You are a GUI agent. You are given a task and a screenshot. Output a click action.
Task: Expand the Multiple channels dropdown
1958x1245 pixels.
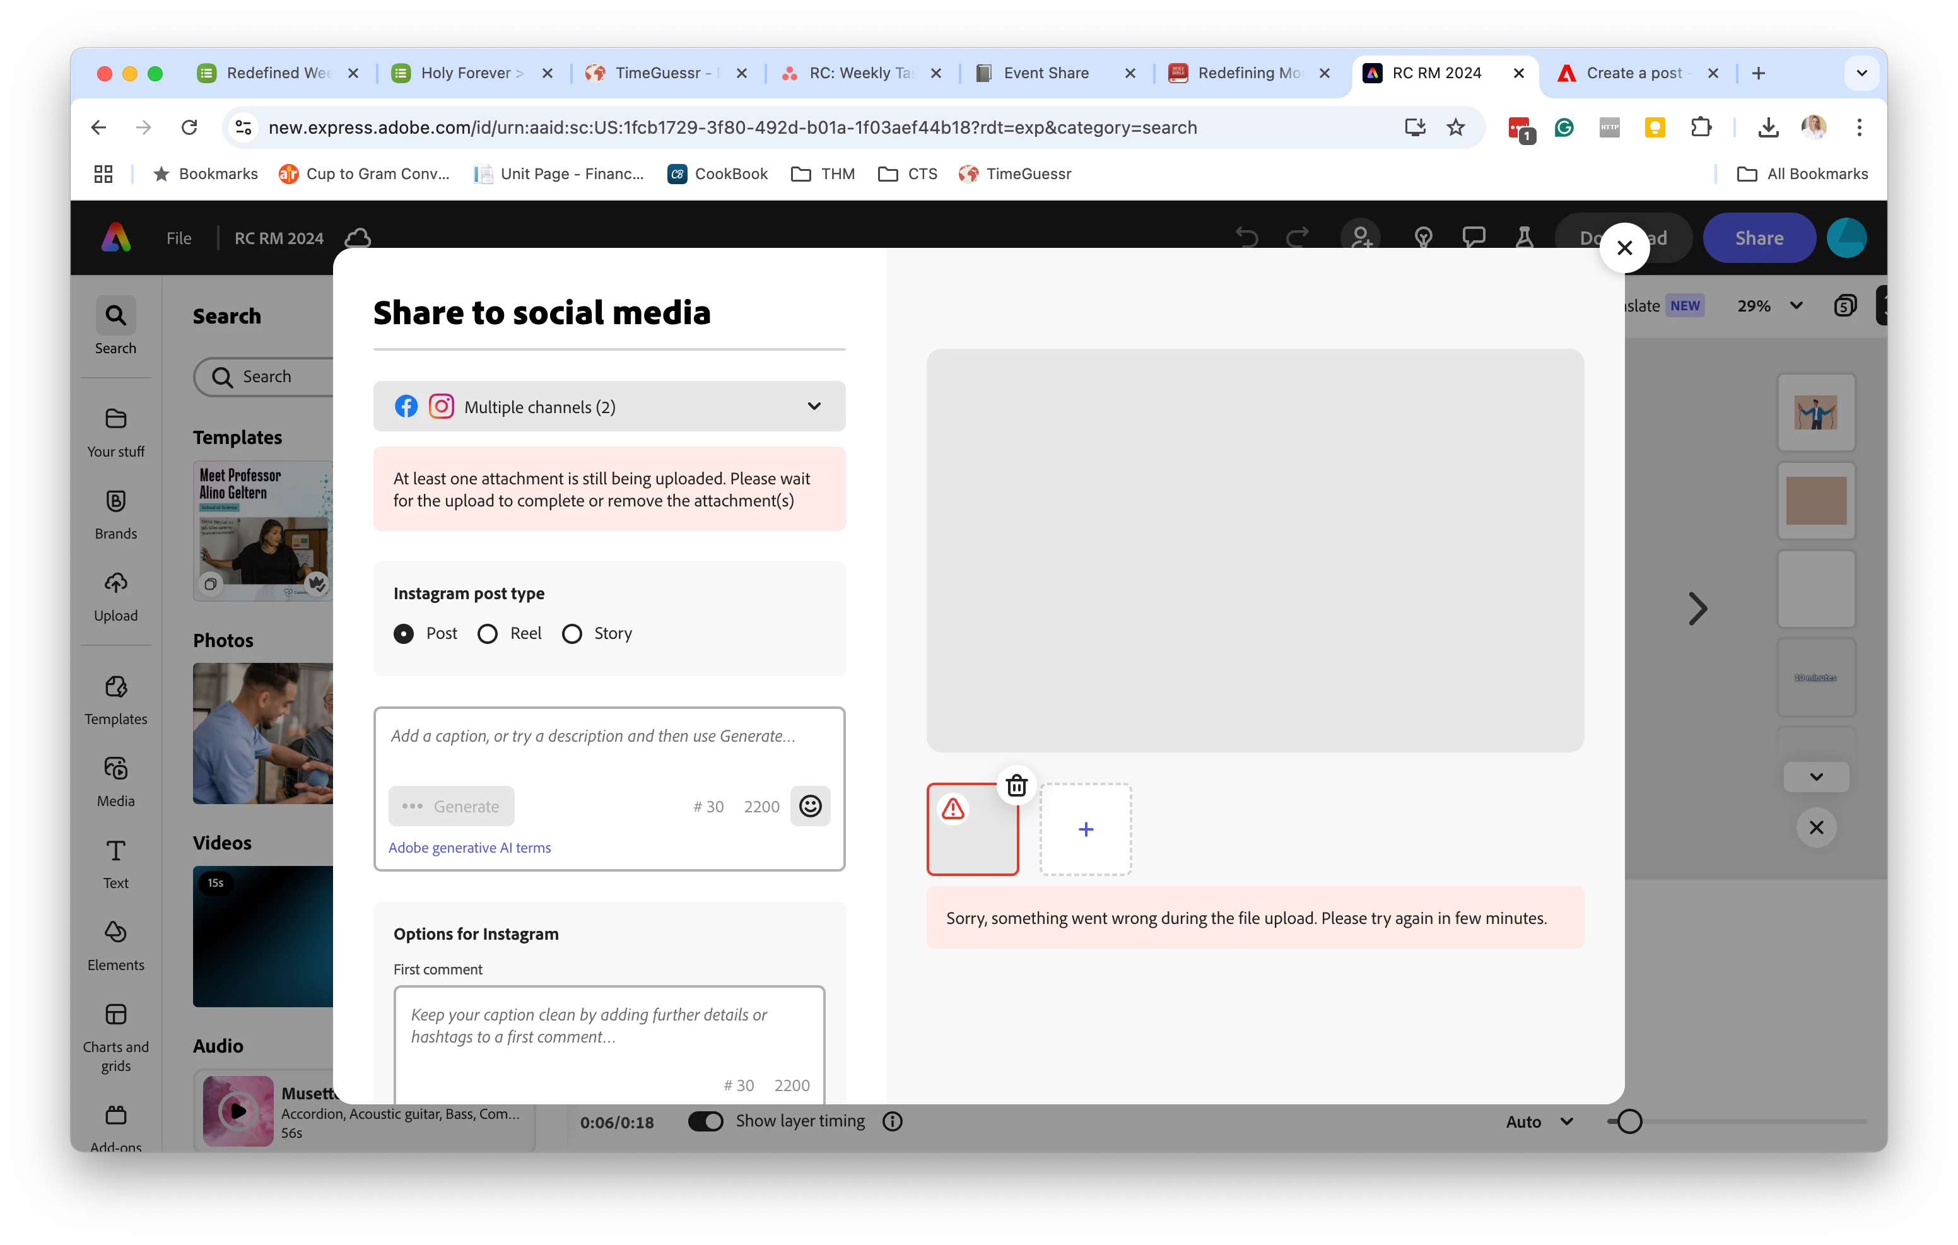(609, 407)
